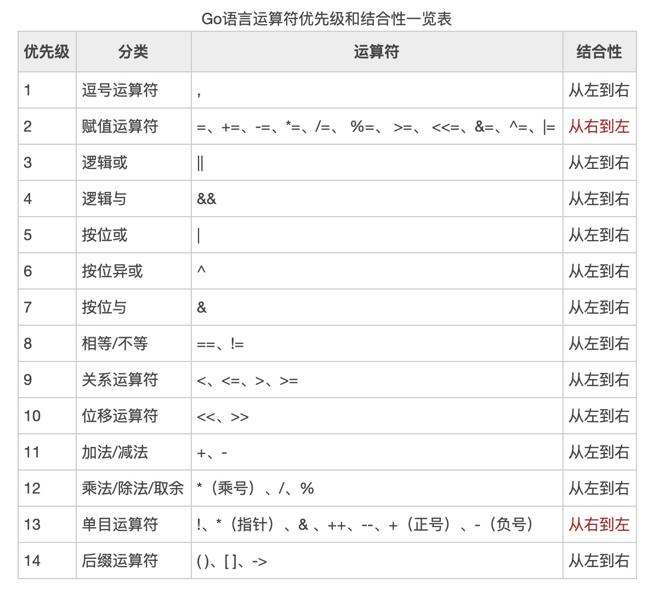The height and width of the screenshot is (589, 648).
Task: Click priority number '14' cell
Action: tap(47, 560)
